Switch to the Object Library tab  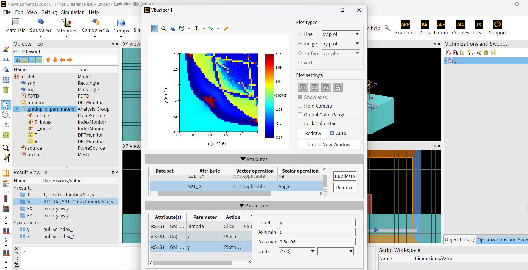point(460,240)
